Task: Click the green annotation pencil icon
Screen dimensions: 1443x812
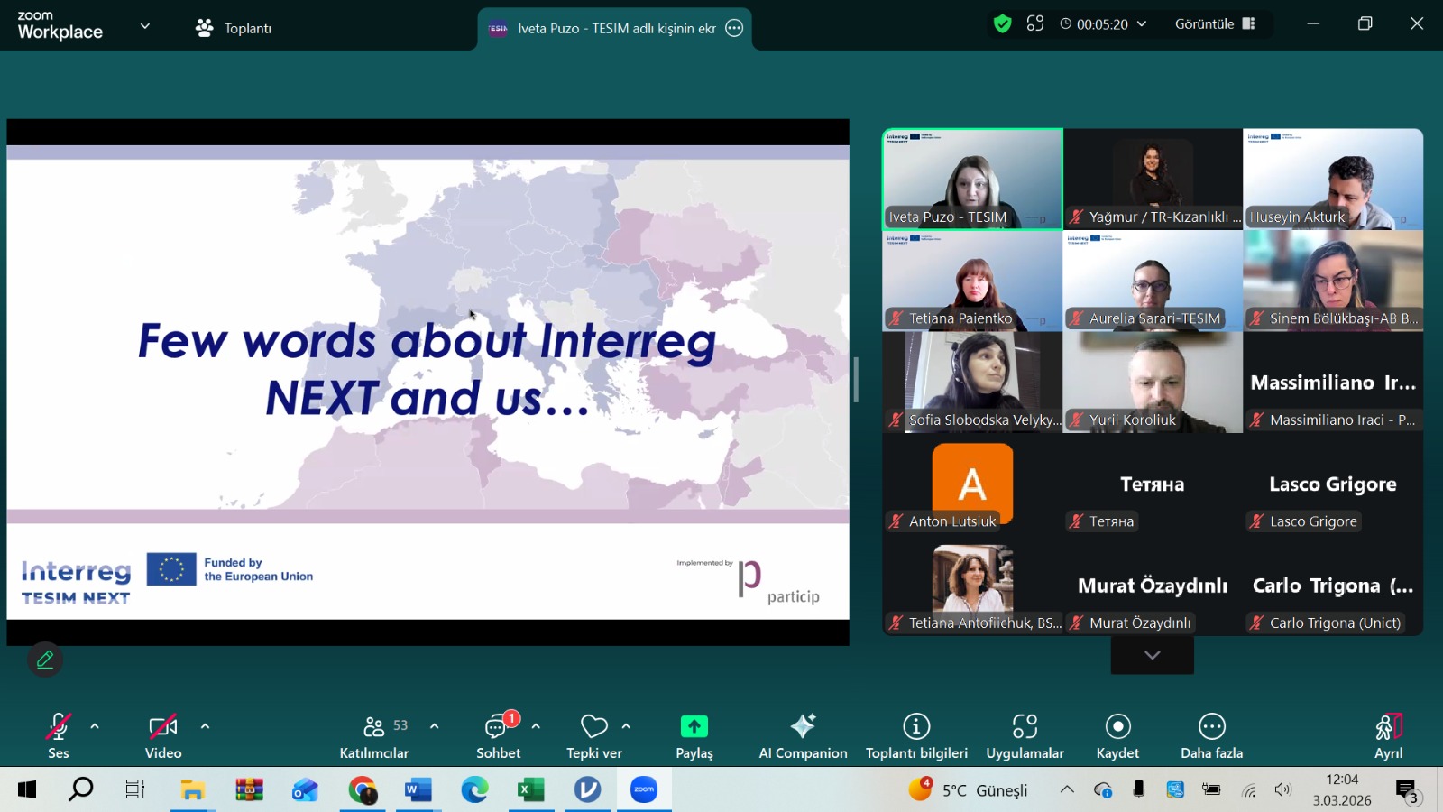Action: 45,660
